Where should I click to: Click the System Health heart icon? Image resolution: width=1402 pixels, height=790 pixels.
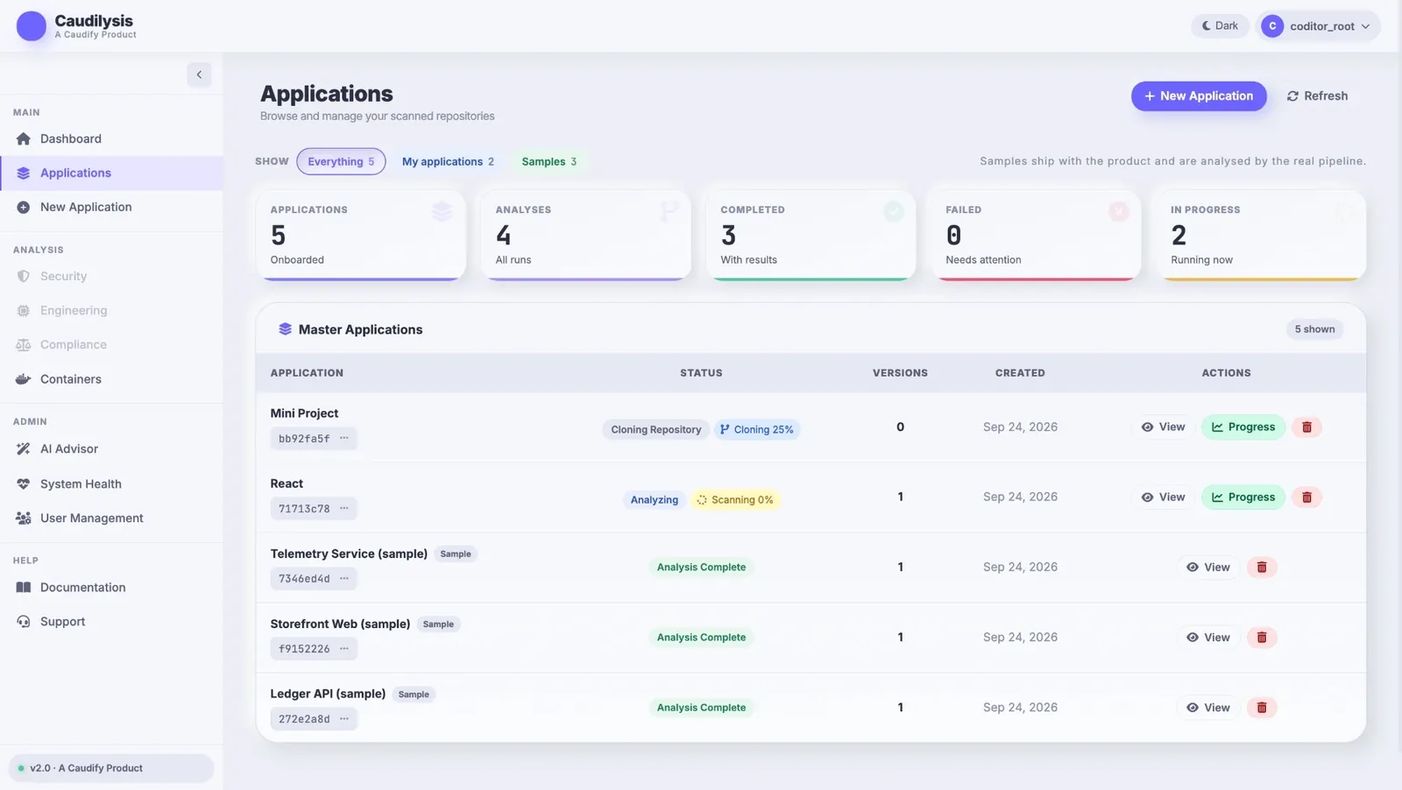point(24,483)
